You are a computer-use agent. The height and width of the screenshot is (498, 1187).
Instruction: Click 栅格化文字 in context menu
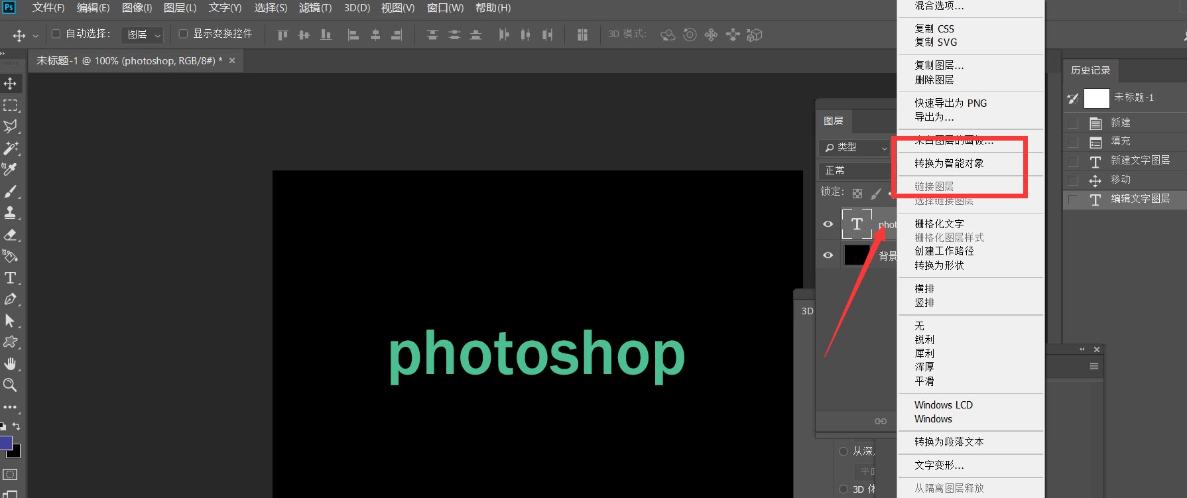[x=939, y=223]
